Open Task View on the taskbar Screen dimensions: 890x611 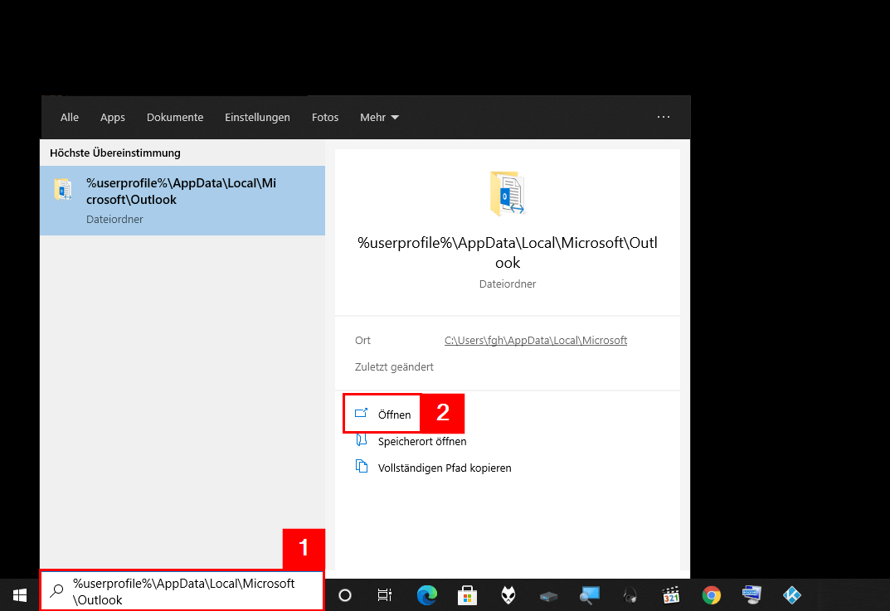click(x=385, y=595)
